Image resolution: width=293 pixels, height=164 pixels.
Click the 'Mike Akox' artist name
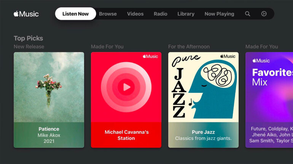point(49,135)
